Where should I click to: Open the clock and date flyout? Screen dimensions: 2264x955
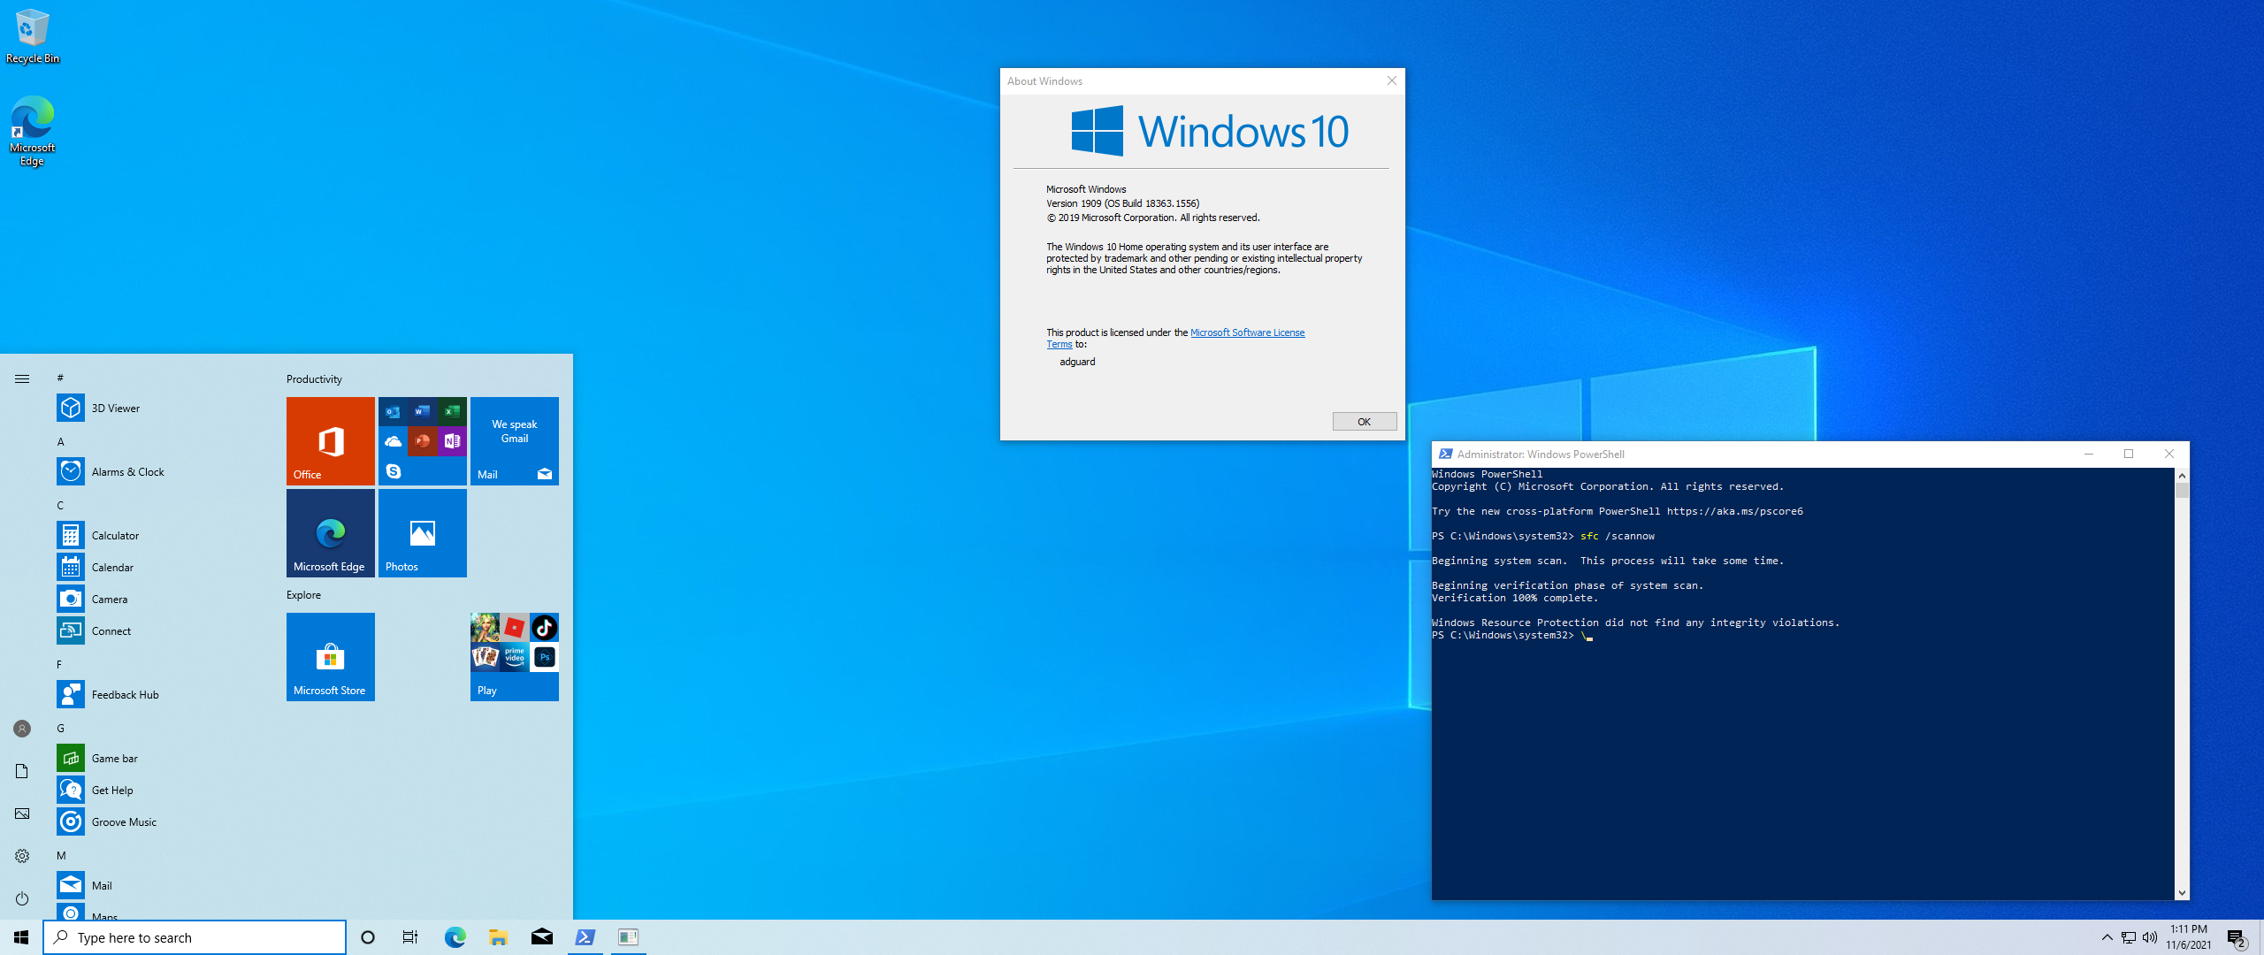2188,937
